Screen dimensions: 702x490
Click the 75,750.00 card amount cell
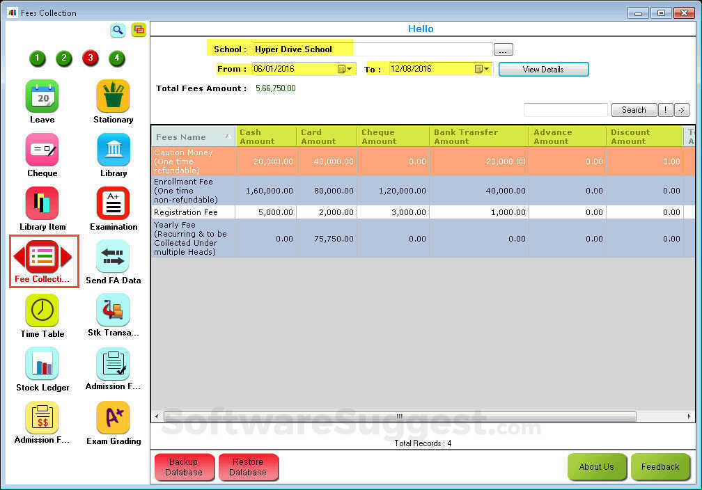tap(327, 239)
